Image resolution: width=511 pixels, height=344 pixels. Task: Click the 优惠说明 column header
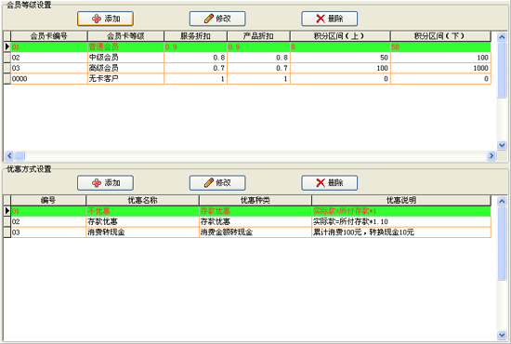click(401, 200)
